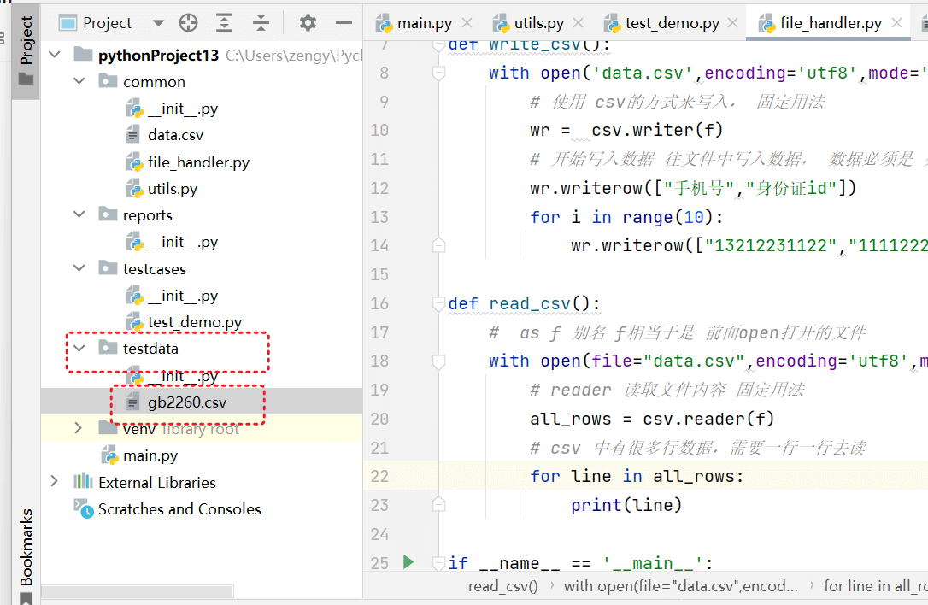Click the green run gutter arrow at line 25

(408, 561)
